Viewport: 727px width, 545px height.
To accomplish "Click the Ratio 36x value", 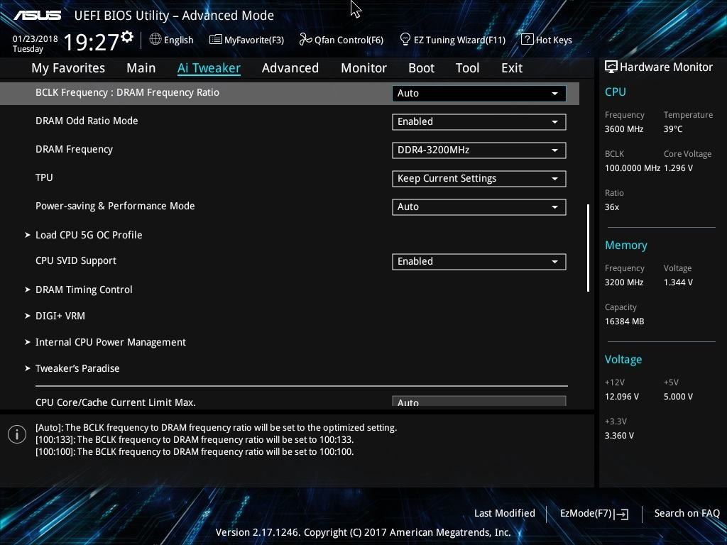I will click(x=611, y=207).
